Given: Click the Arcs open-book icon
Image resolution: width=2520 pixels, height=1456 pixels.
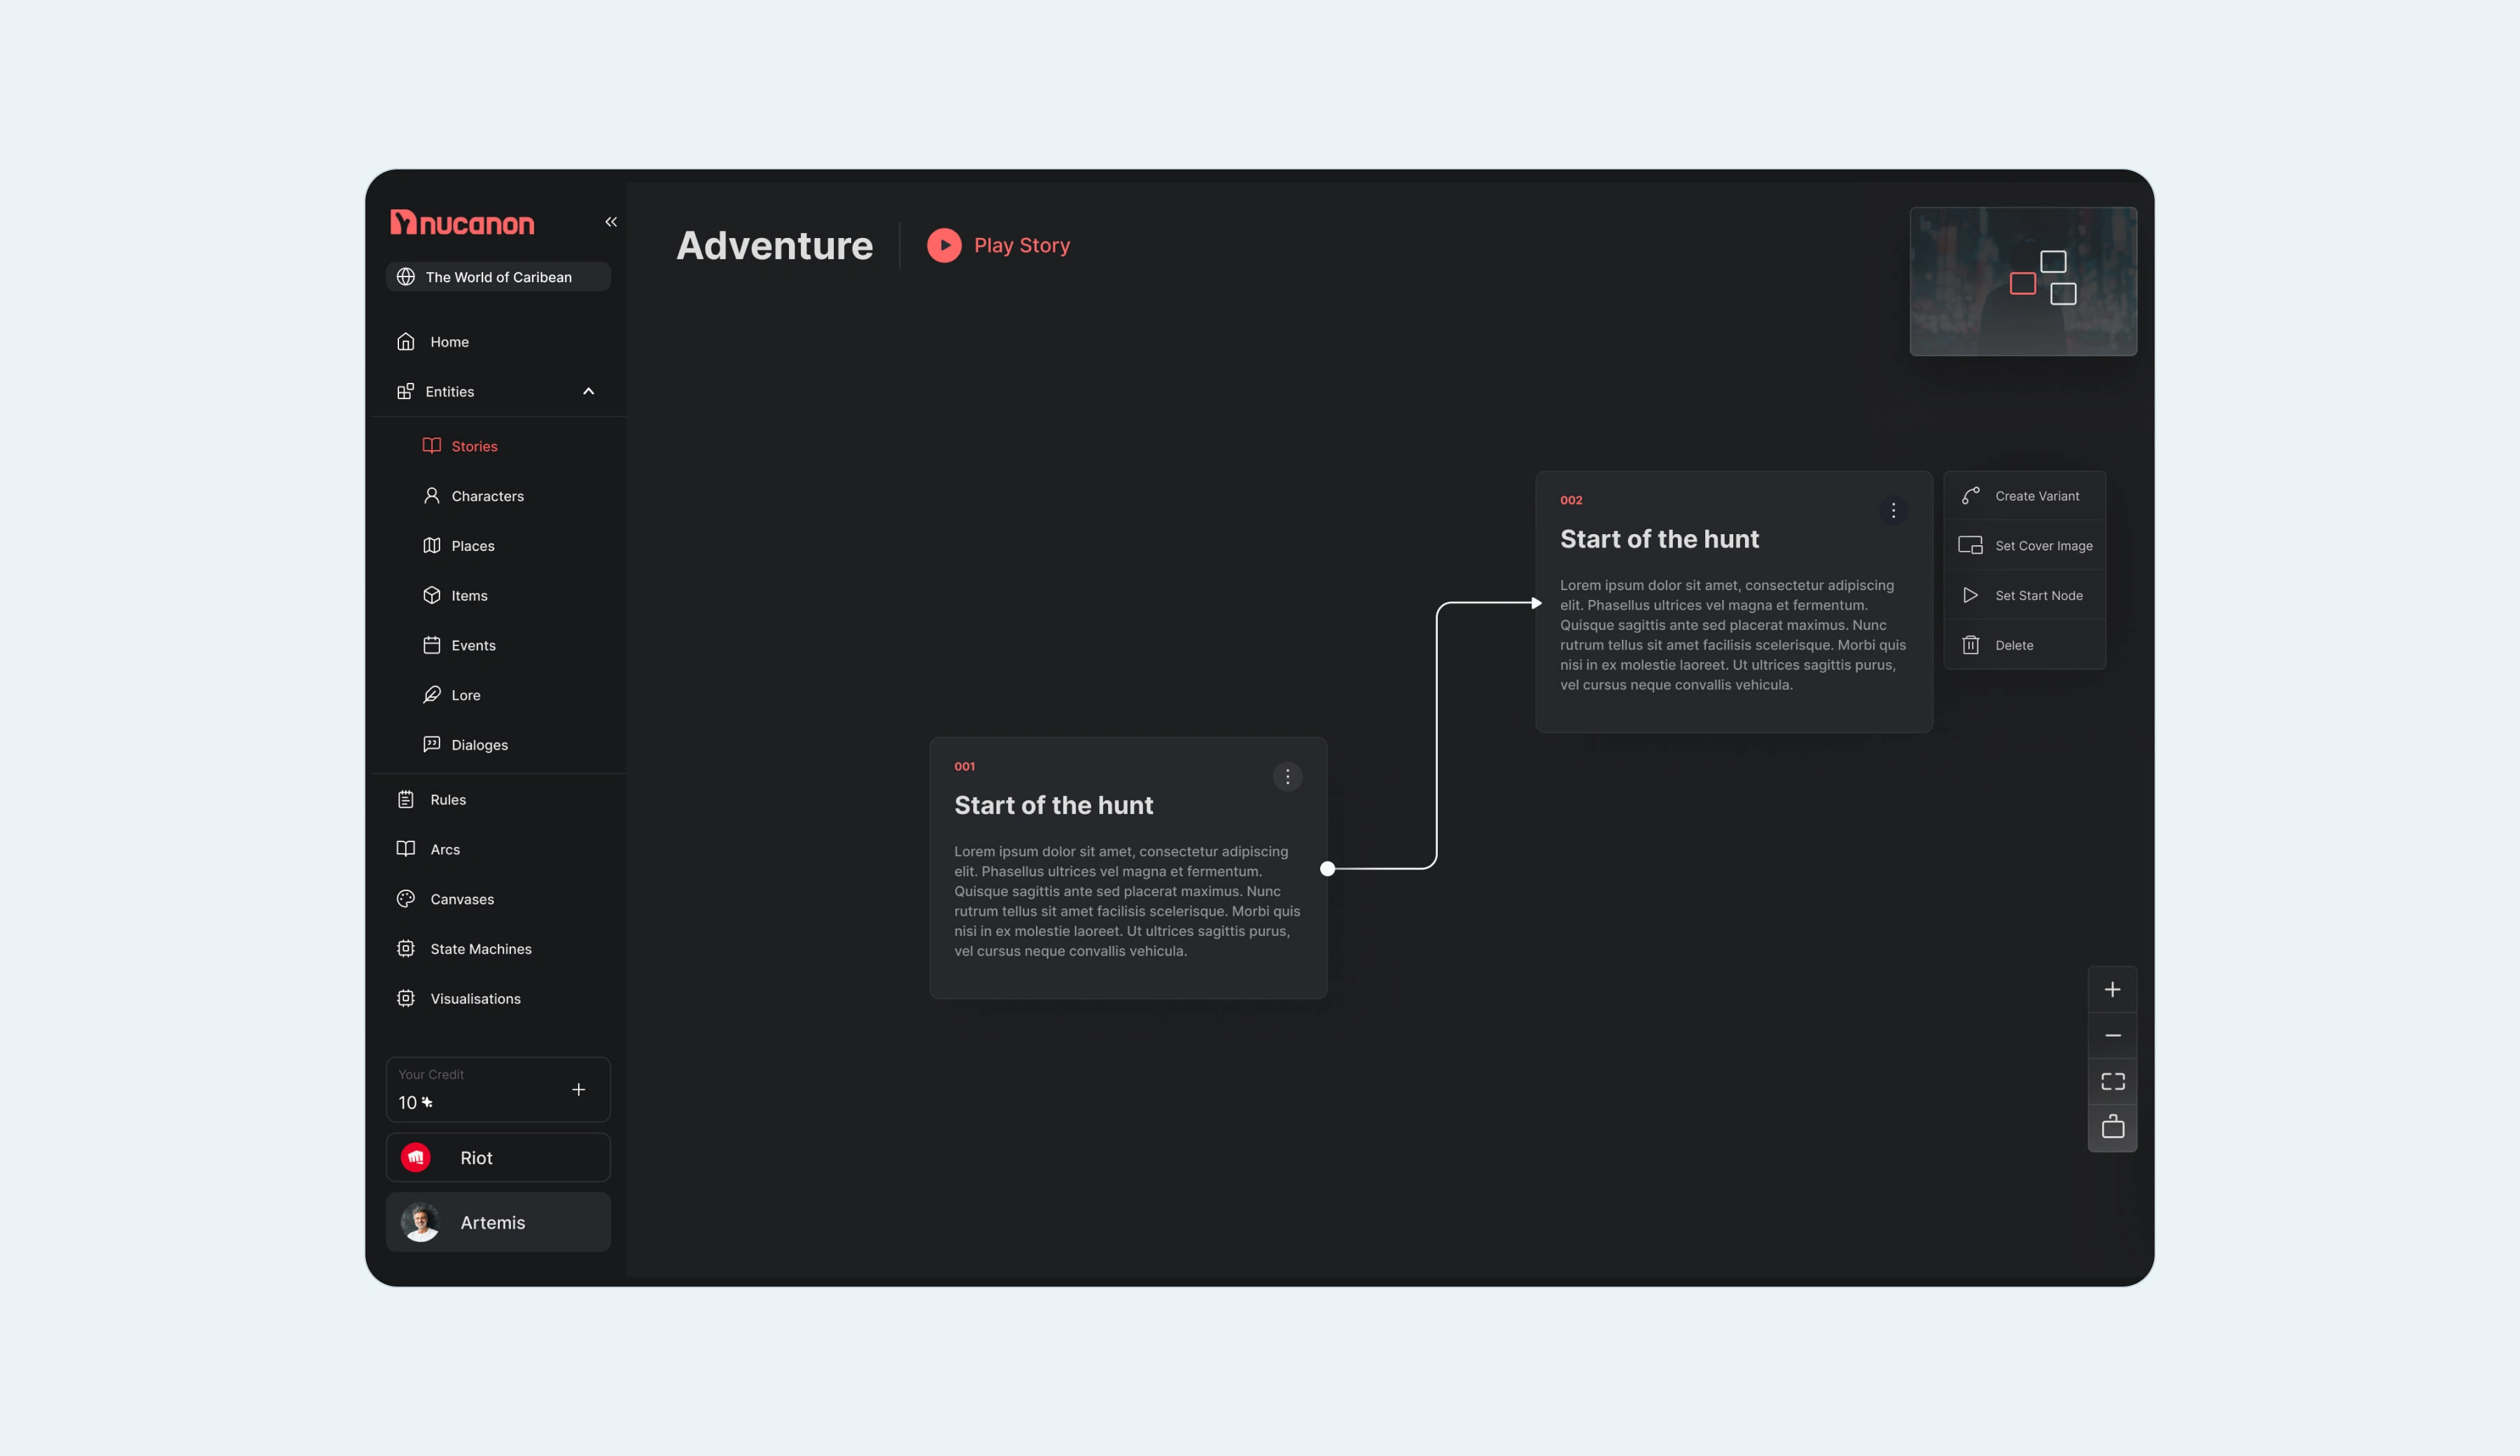Looking at the screenshot, I should (406, 849).
